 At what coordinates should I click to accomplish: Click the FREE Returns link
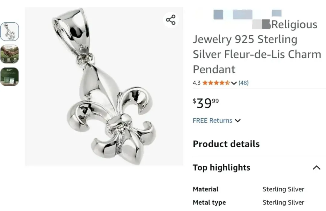coord(213,120)
